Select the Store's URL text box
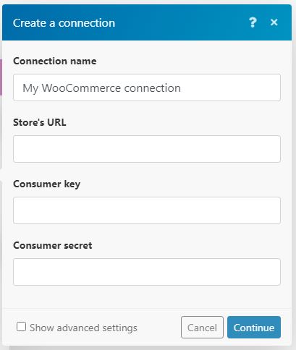Image resolution: width=296 pixels, height=350 pixels. (147, 149)
